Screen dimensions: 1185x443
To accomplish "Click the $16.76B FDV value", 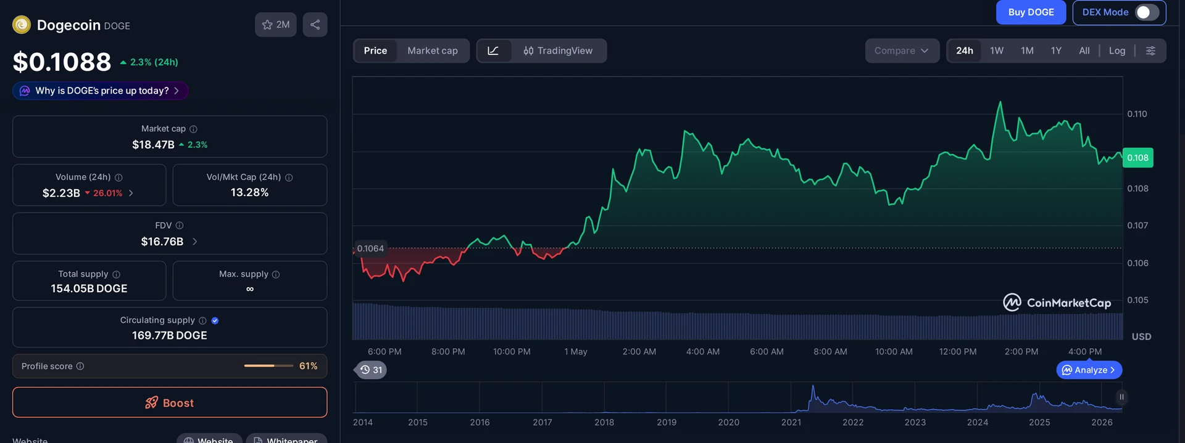I will click(162, 242).
